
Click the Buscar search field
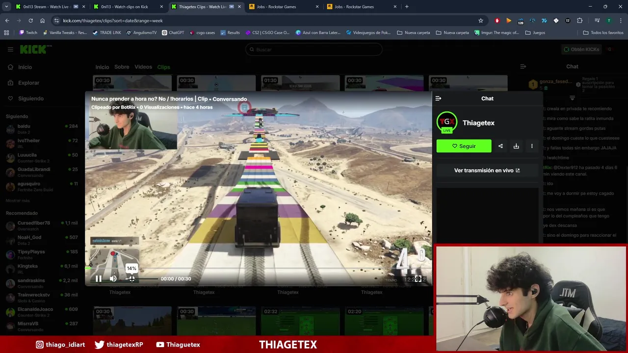[314, 50]
